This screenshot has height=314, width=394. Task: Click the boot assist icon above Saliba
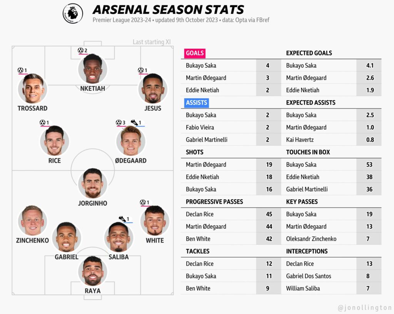click(122, 219)
